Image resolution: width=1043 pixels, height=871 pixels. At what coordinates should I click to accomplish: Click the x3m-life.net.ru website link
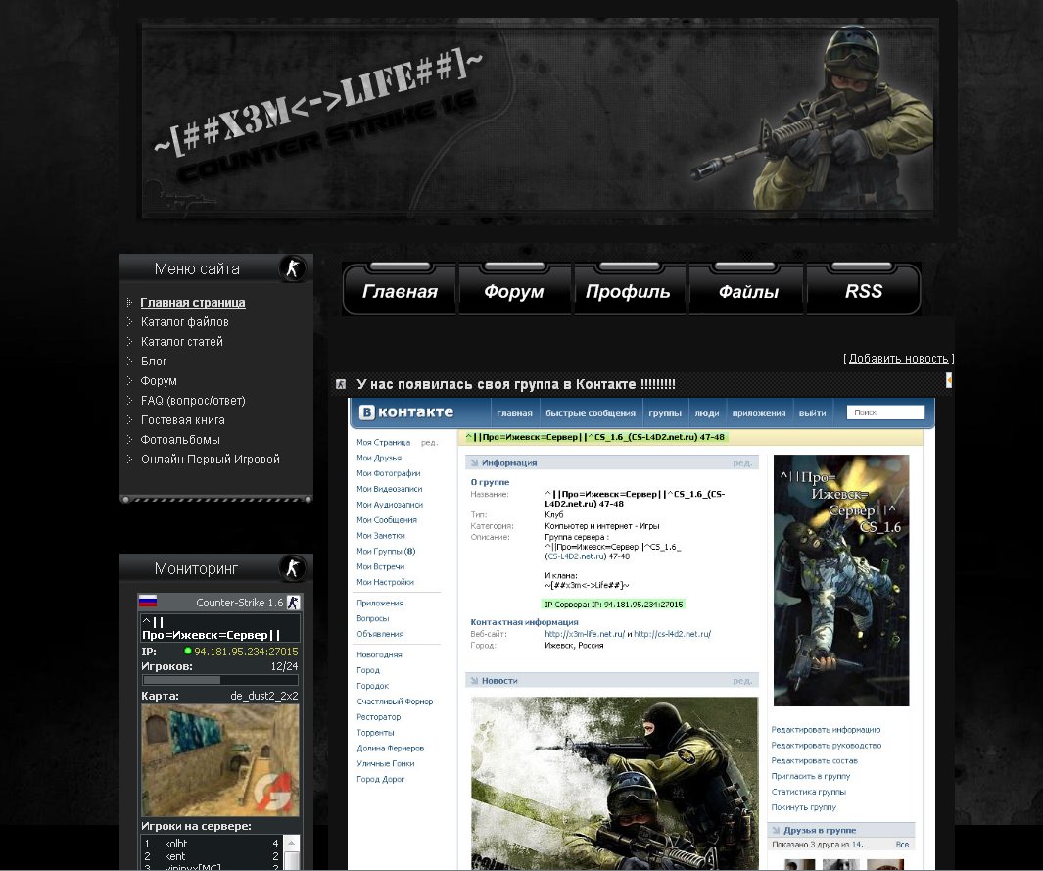tap(585, 634)
